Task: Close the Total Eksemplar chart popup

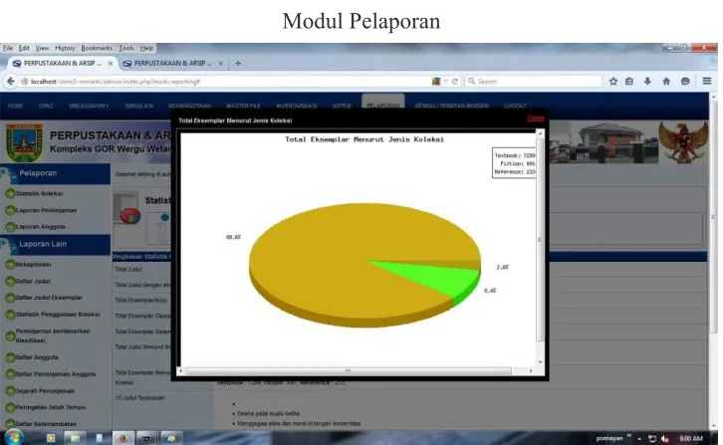Action: (535, 118)
